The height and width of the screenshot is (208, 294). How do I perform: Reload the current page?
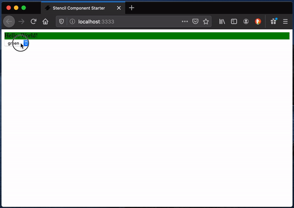pyautogui.click(x=33, y=22)
